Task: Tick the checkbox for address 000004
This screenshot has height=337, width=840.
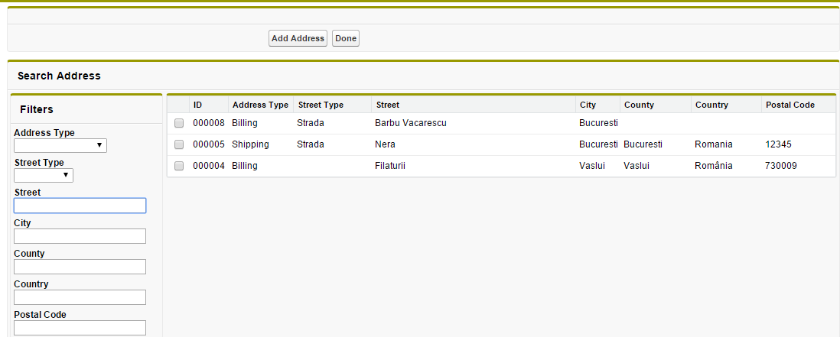Action: coord(179,166)
